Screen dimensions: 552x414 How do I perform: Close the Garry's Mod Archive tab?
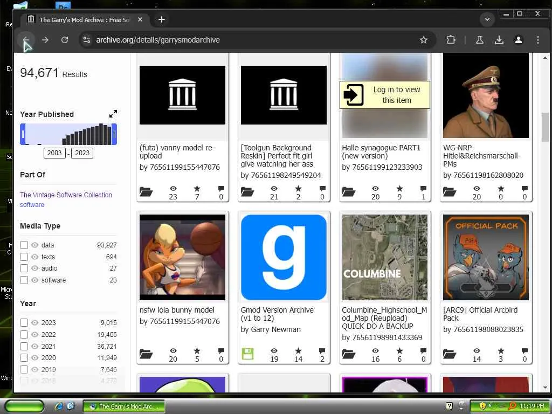click(x=140, y=20)
